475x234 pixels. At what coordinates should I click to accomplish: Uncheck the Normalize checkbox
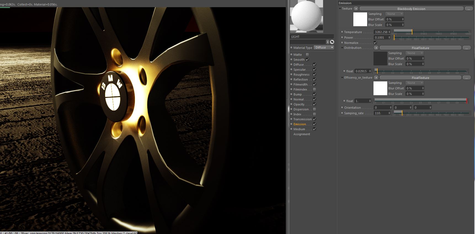point(375,43)
